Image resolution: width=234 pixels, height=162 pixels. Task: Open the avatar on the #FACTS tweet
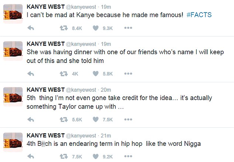coord(12,14)
